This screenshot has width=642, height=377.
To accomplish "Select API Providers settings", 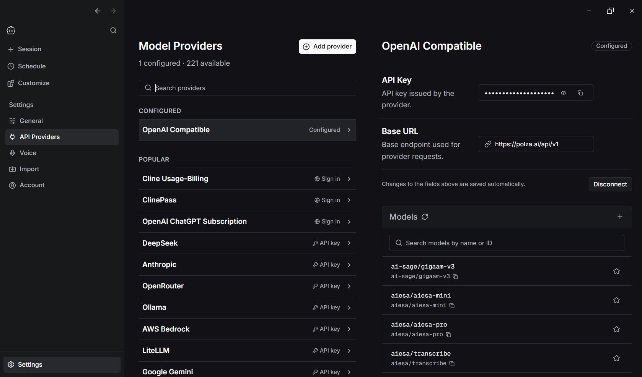I will 62,137.
